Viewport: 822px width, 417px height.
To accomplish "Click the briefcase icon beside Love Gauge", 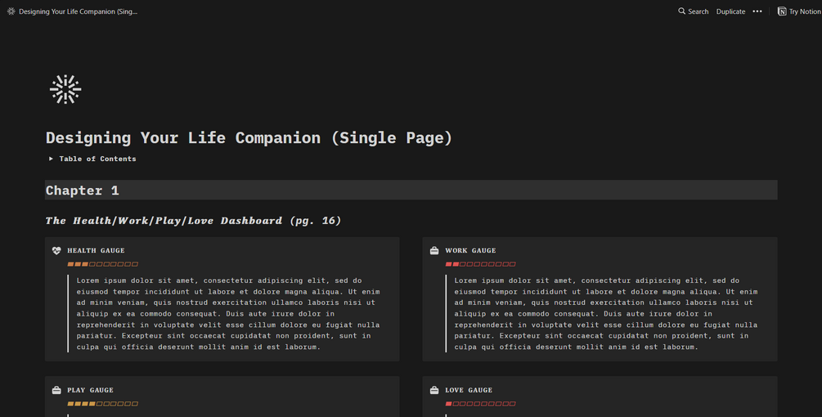I will coord(434,391).
